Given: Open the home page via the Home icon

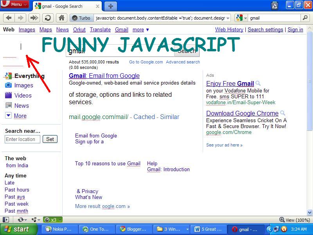Looking at the screenshot, I should tap(61, 18).
